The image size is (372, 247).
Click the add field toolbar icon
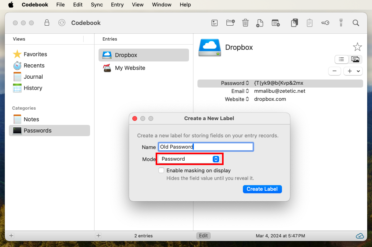tap(275, 23)
